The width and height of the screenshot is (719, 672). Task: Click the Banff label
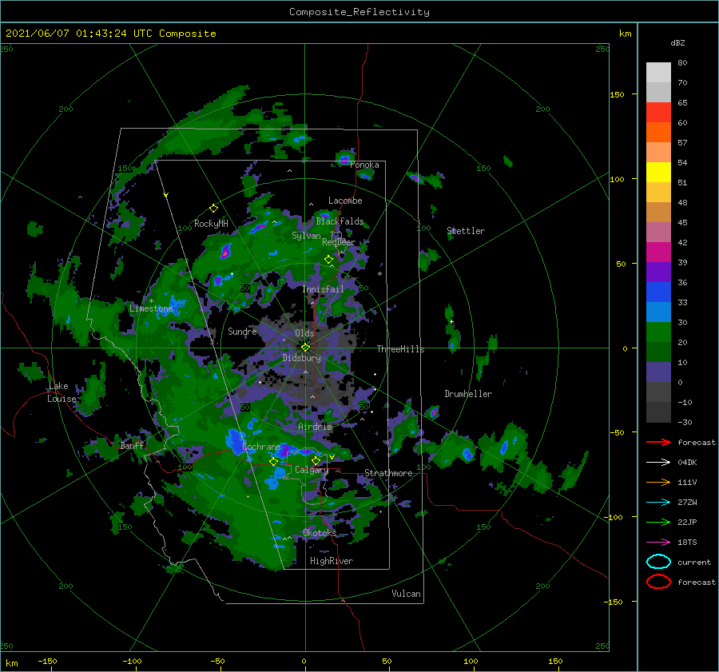132,446
